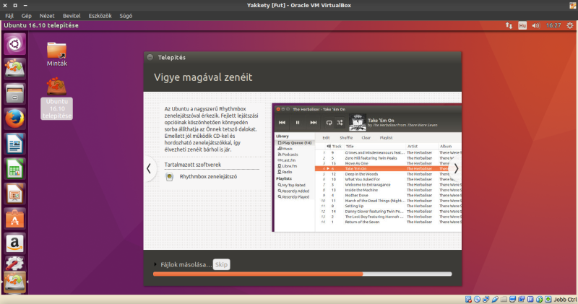Click the volume indicator in top panel
This screenshot has height=304, width=578.
tap(535, 25)
